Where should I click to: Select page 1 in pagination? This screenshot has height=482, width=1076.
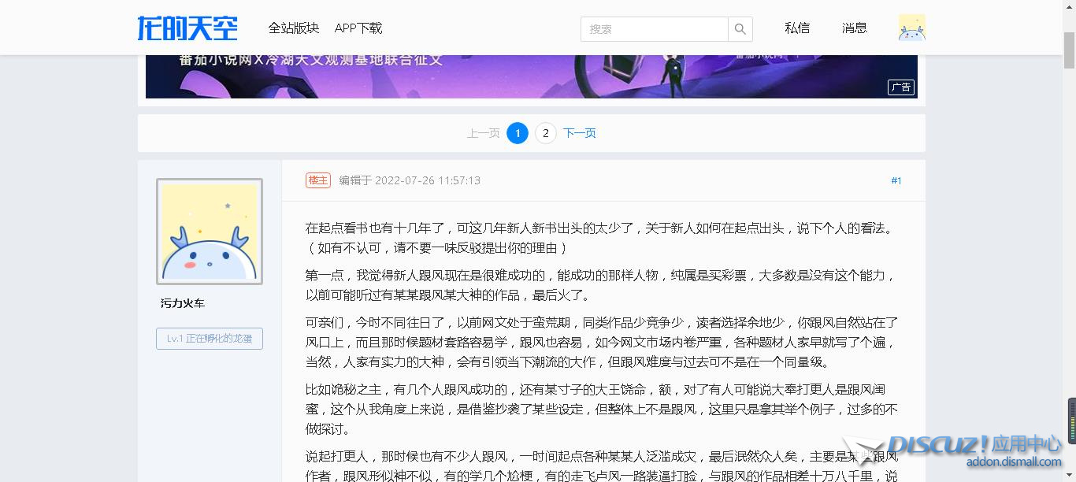(x=518, y=133)
